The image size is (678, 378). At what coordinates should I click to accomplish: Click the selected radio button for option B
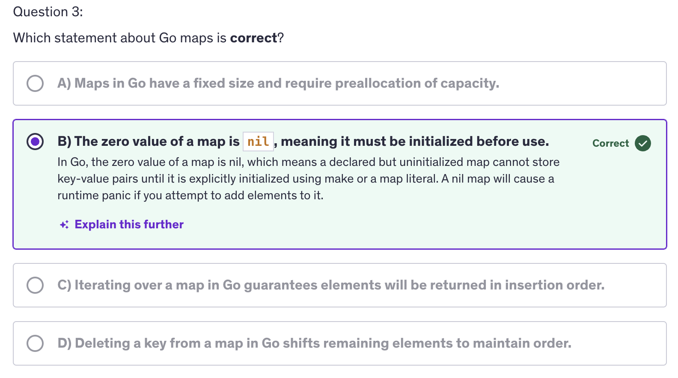[x=35, y=142]
